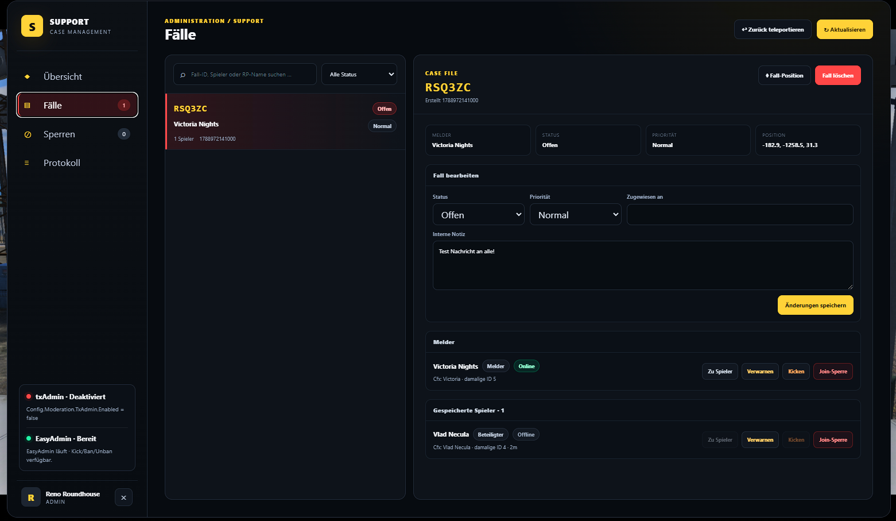Click the Fall-Position button
This screenshot has width=896, height=521.
click(x=785, y=75)
